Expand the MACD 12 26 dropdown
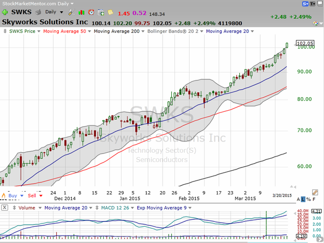The image size is (324, 243). pos(132,208)
